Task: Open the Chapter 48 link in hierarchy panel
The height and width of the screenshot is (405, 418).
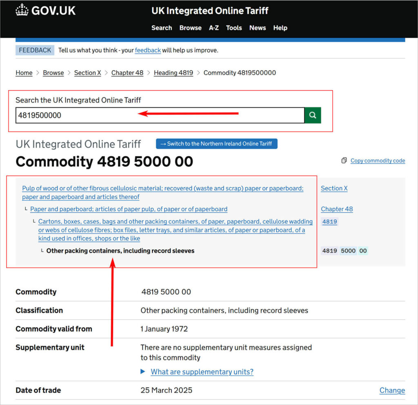Action: tap(337, 209)
